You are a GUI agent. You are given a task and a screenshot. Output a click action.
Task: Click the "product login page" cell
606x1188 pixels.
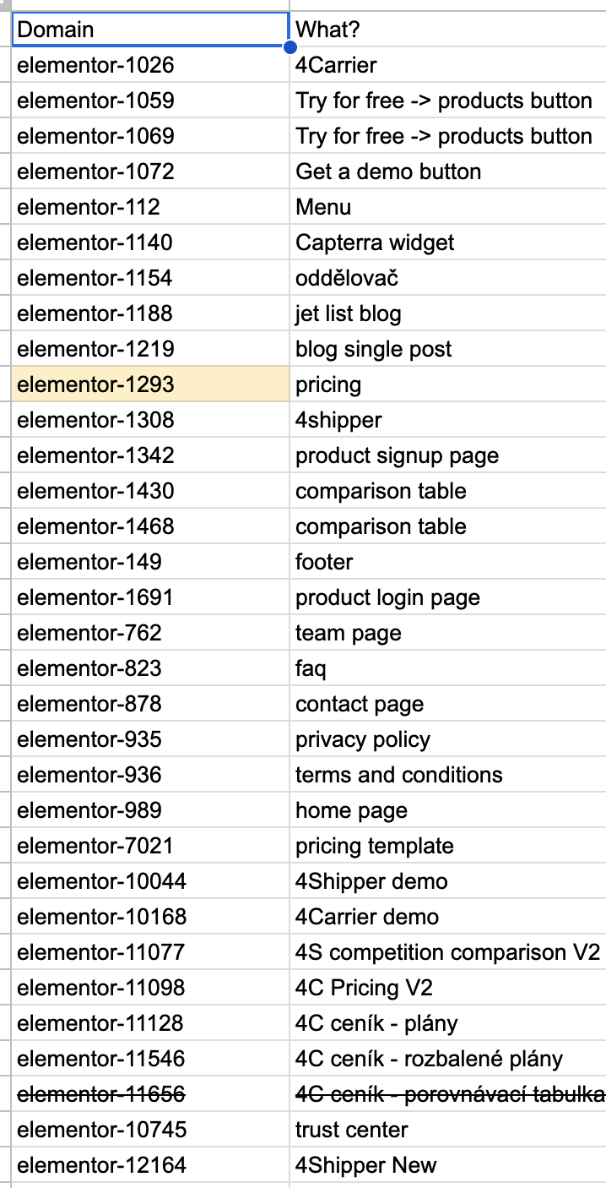[x=447, y=597]
